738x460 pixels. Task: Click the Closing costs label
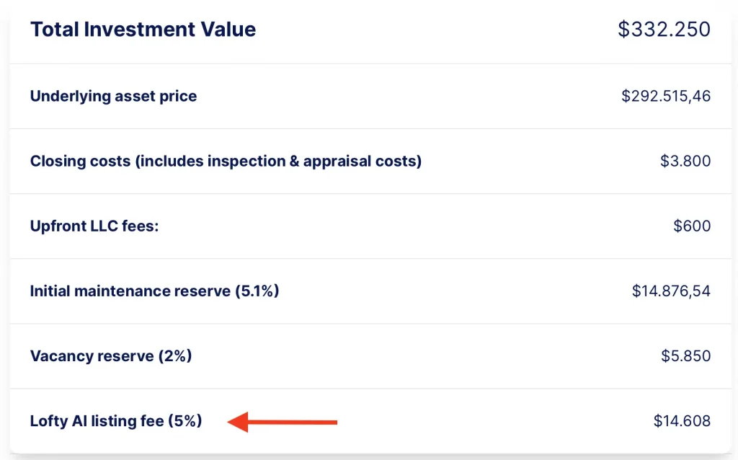(80, 161)
